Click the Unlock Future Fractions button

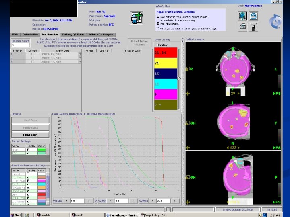click(x=139, y=42)
